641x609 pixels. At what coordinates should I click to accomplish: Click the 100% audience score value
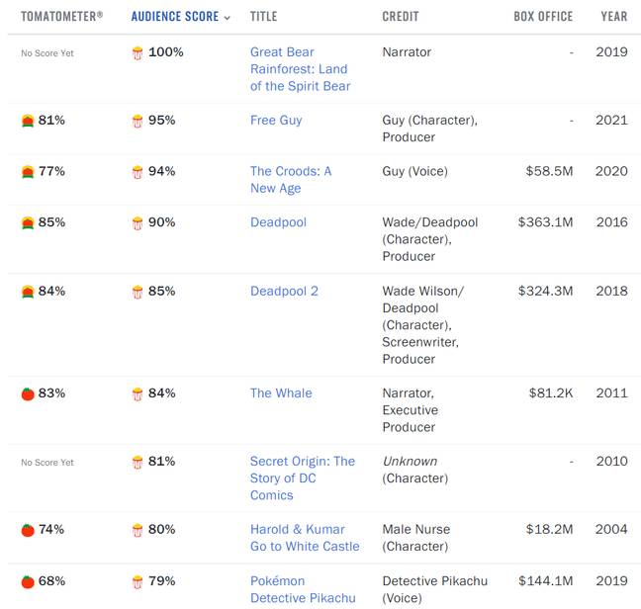[x=166, y=51]
